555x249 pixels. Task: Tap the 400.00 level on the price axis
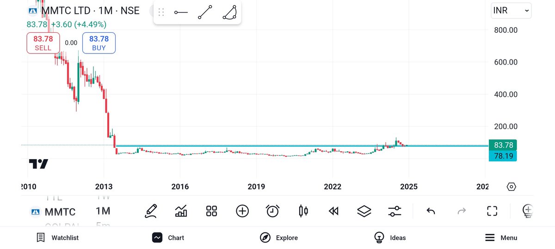505,95
